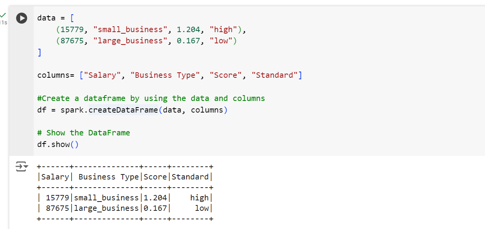Click the 'large_business' string in the code
The height and width of the screenshot is (229, 485).
point(131,41)
